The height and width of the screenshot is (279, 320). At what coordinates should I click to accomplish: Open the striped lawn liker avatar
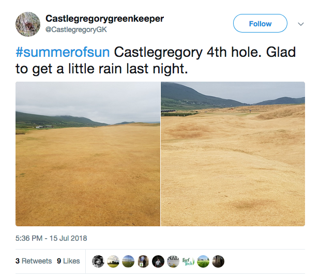(203, 261)
